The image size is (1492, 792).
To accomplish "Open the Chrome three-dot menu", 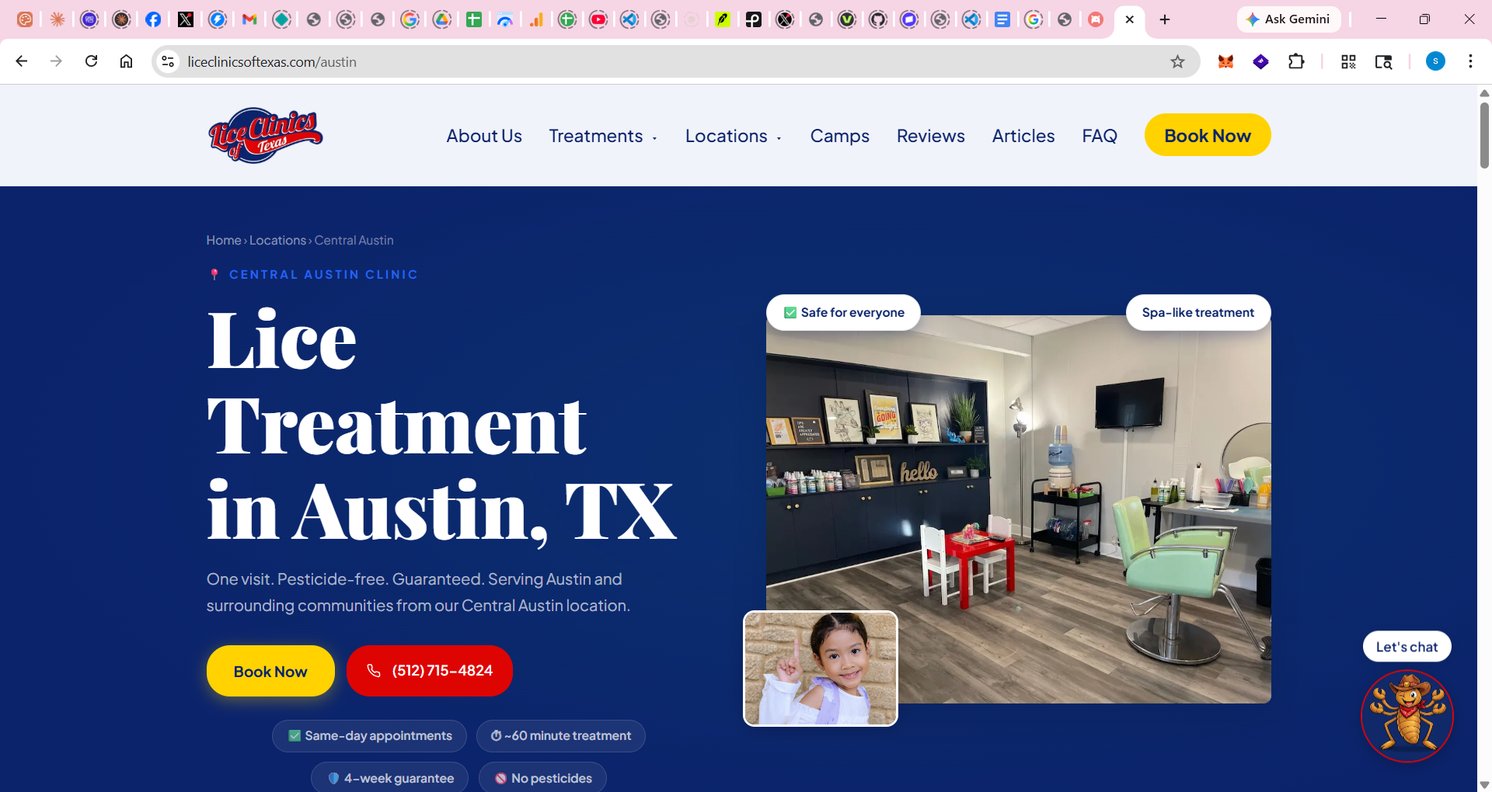I will click(1470, 61).
